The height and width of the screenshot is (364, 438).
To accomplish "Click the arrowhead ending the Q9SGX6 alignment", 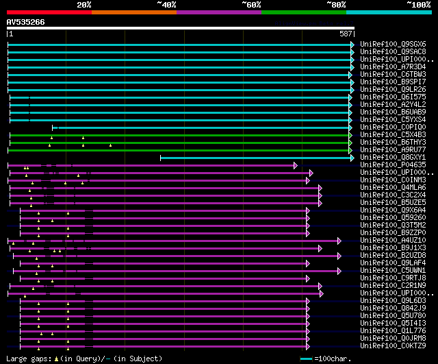I will click(352, 45).
